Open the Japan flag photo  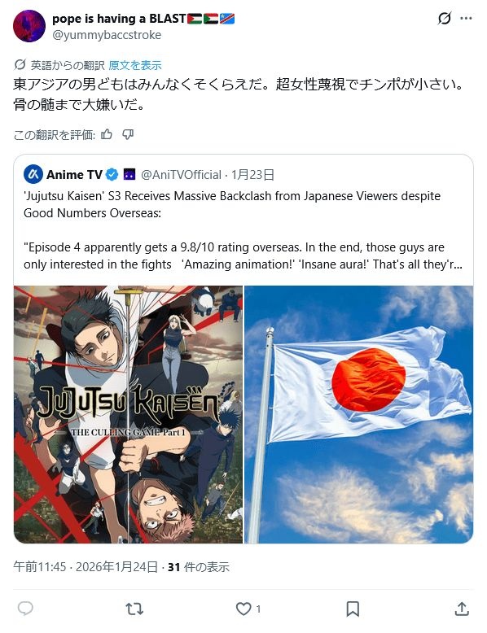coord(359,414)
